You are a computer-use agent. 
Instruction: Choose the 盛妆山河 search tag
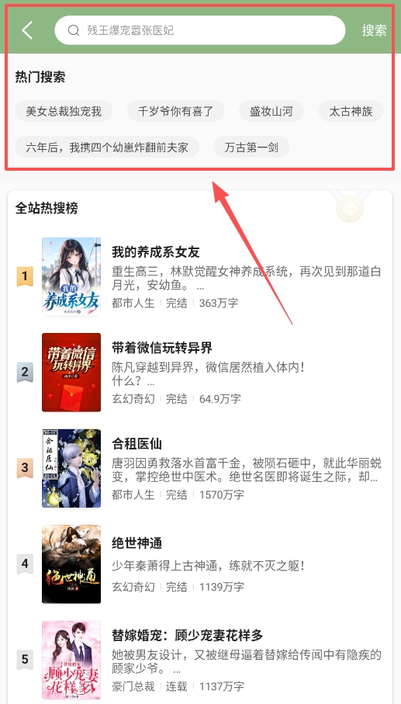tap(271, 111)
